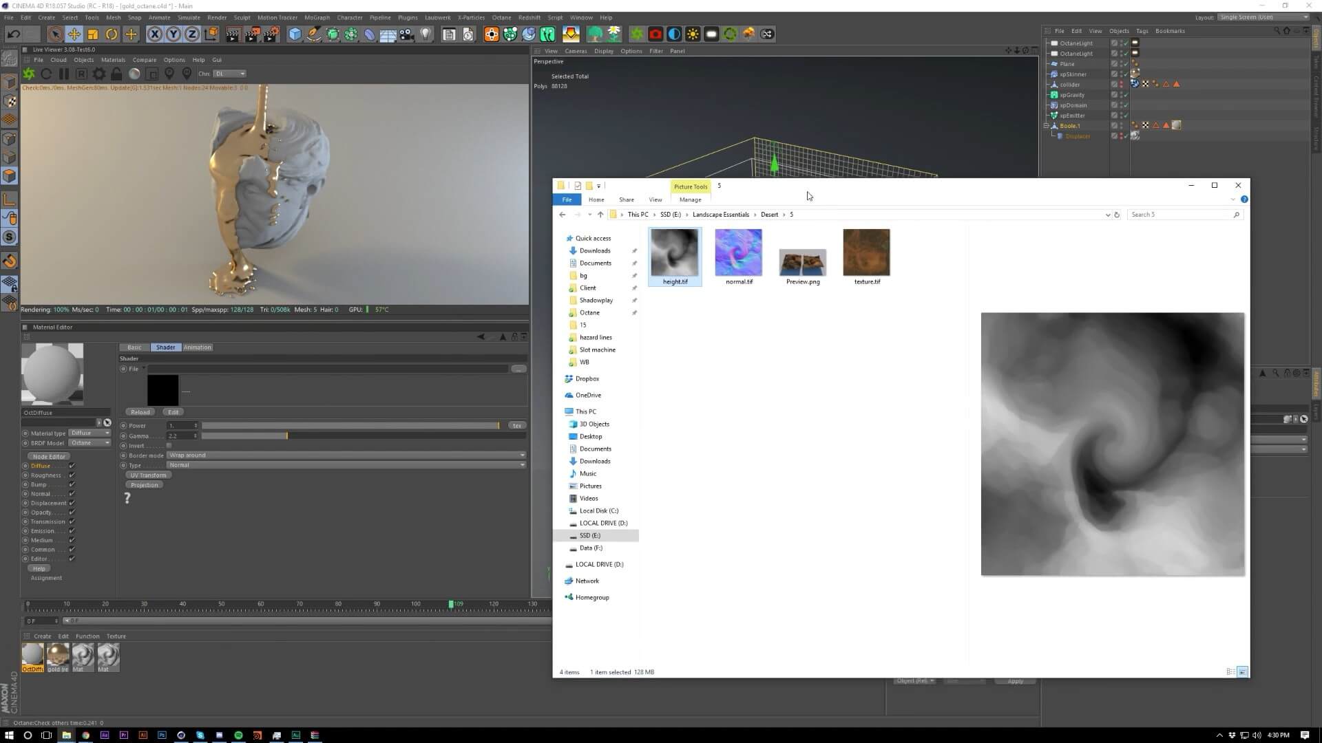This screenshot has height=743, width=1322.
Task: Toggle the Live Viewer lock icon
Action: click(116, 74)
